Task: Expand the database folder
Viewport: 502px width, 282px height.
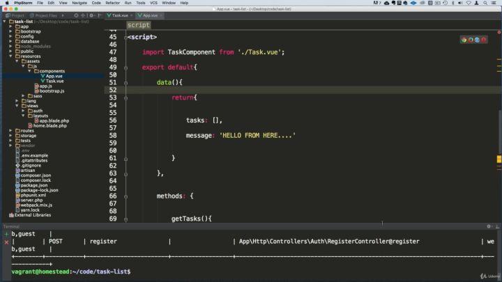Action: 11,41
